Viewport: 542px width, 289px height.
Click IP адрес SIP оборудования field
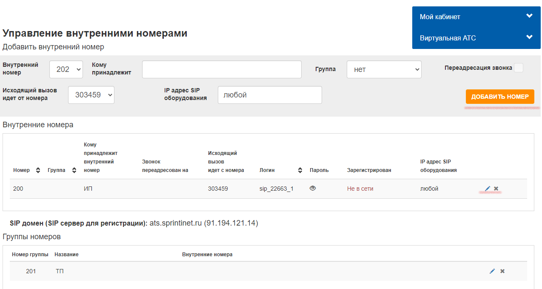pos(270,95)
